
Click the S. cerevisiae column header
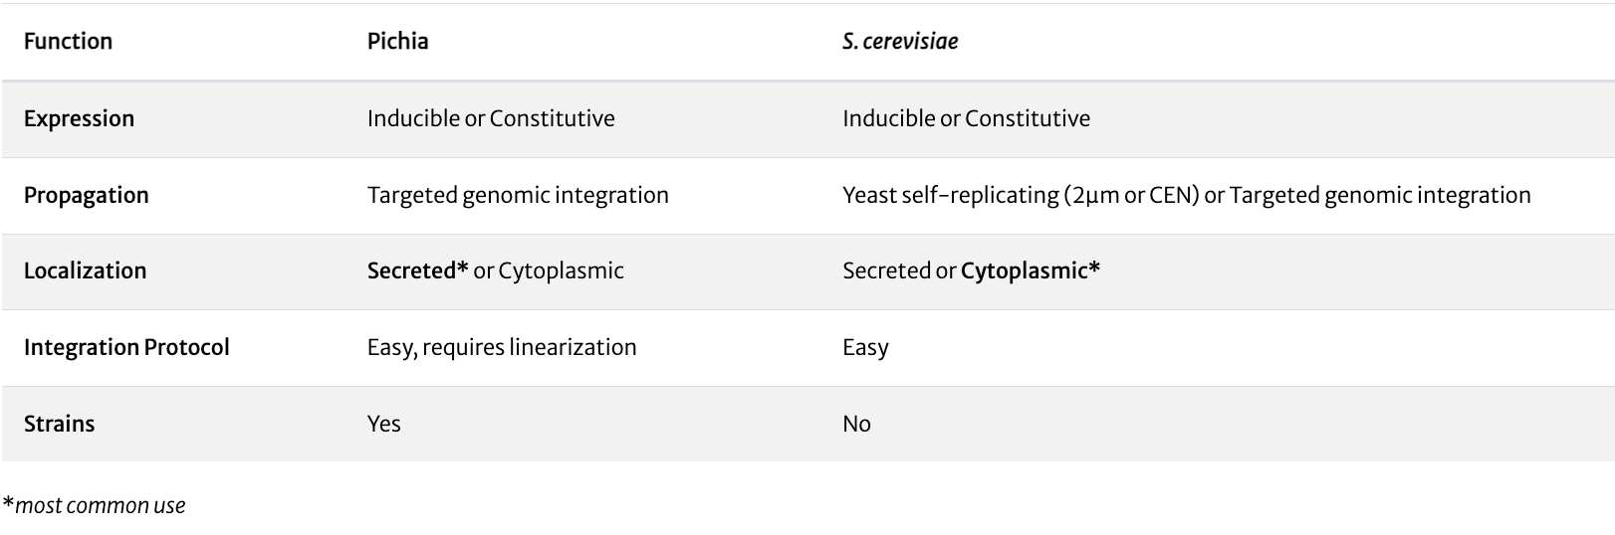(900, 42)
